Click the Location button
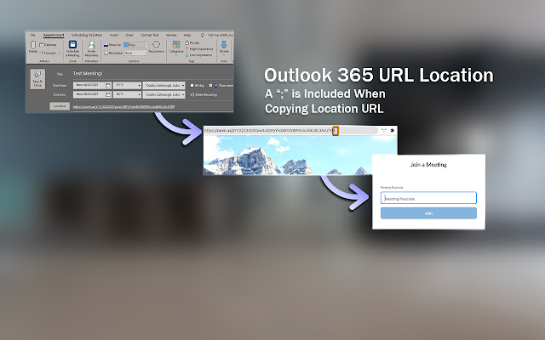Viewport: 545px width, 340px height. pyautogui.click(x=60, y=106)
